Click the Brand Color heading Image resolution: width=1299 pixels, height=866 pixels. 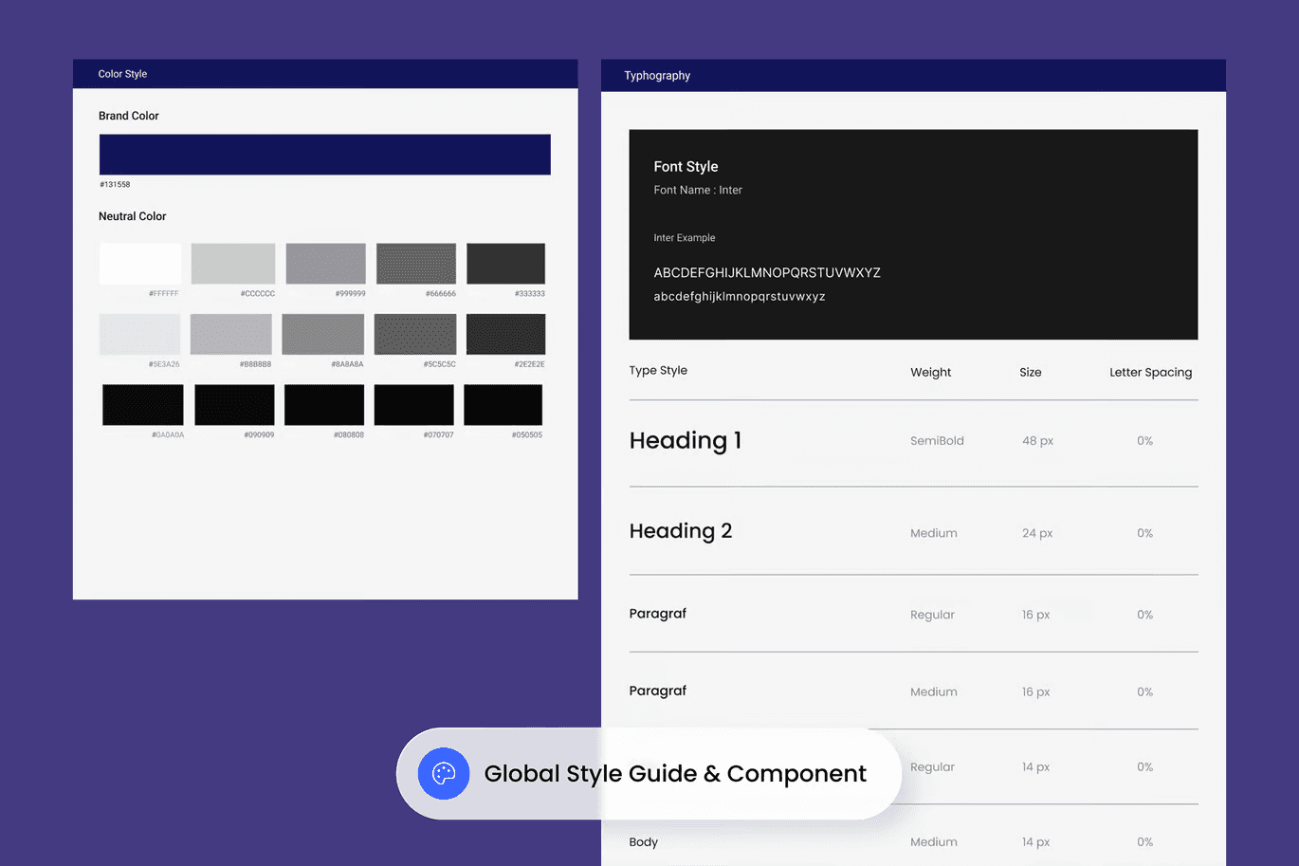[129, 116]
